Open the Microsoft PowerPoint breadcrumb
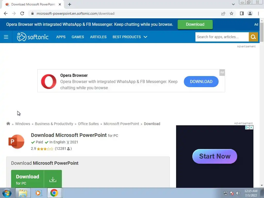The height and width of the screenshot is (198, 264). coord(121,124)
